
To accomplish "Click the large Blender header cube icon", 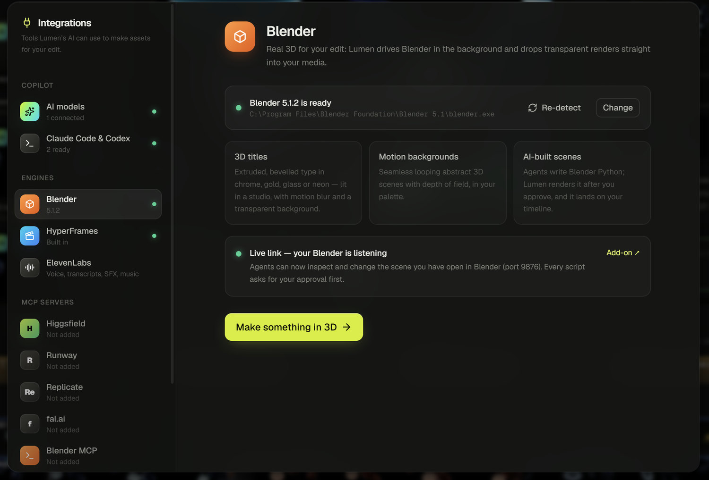I will [x=240, y=36].
